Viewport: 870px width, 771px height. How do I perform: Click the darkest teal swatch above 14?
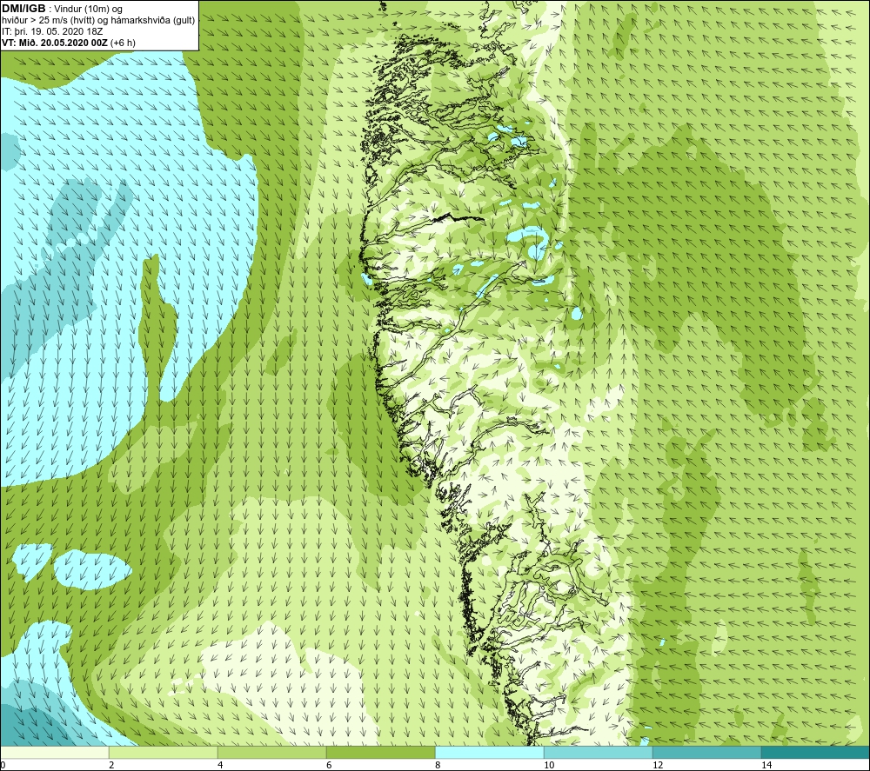click(x=816, y=752)
